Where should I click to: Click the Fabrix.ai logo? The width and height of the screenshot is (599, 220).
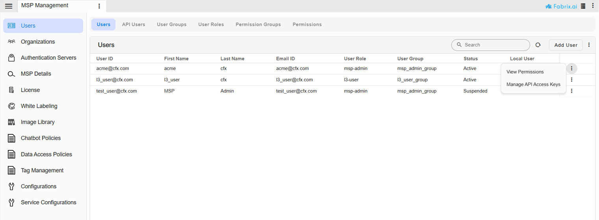coord(561,6)
